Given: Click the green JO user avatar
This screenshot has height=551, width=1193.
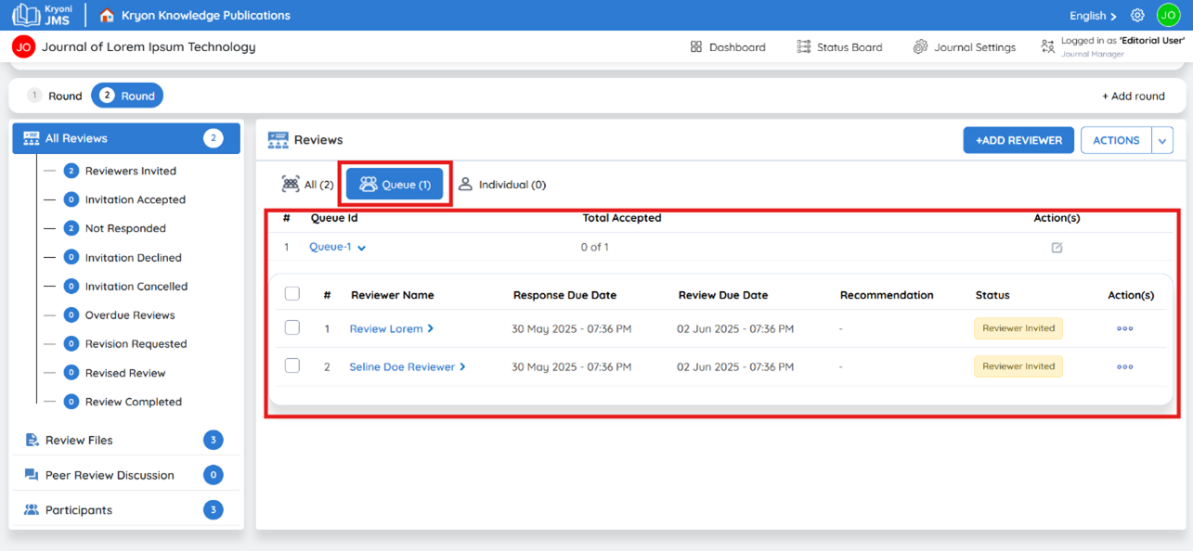Looking at the screenshot, I should pyautogui.click(x=1168, y=15).
